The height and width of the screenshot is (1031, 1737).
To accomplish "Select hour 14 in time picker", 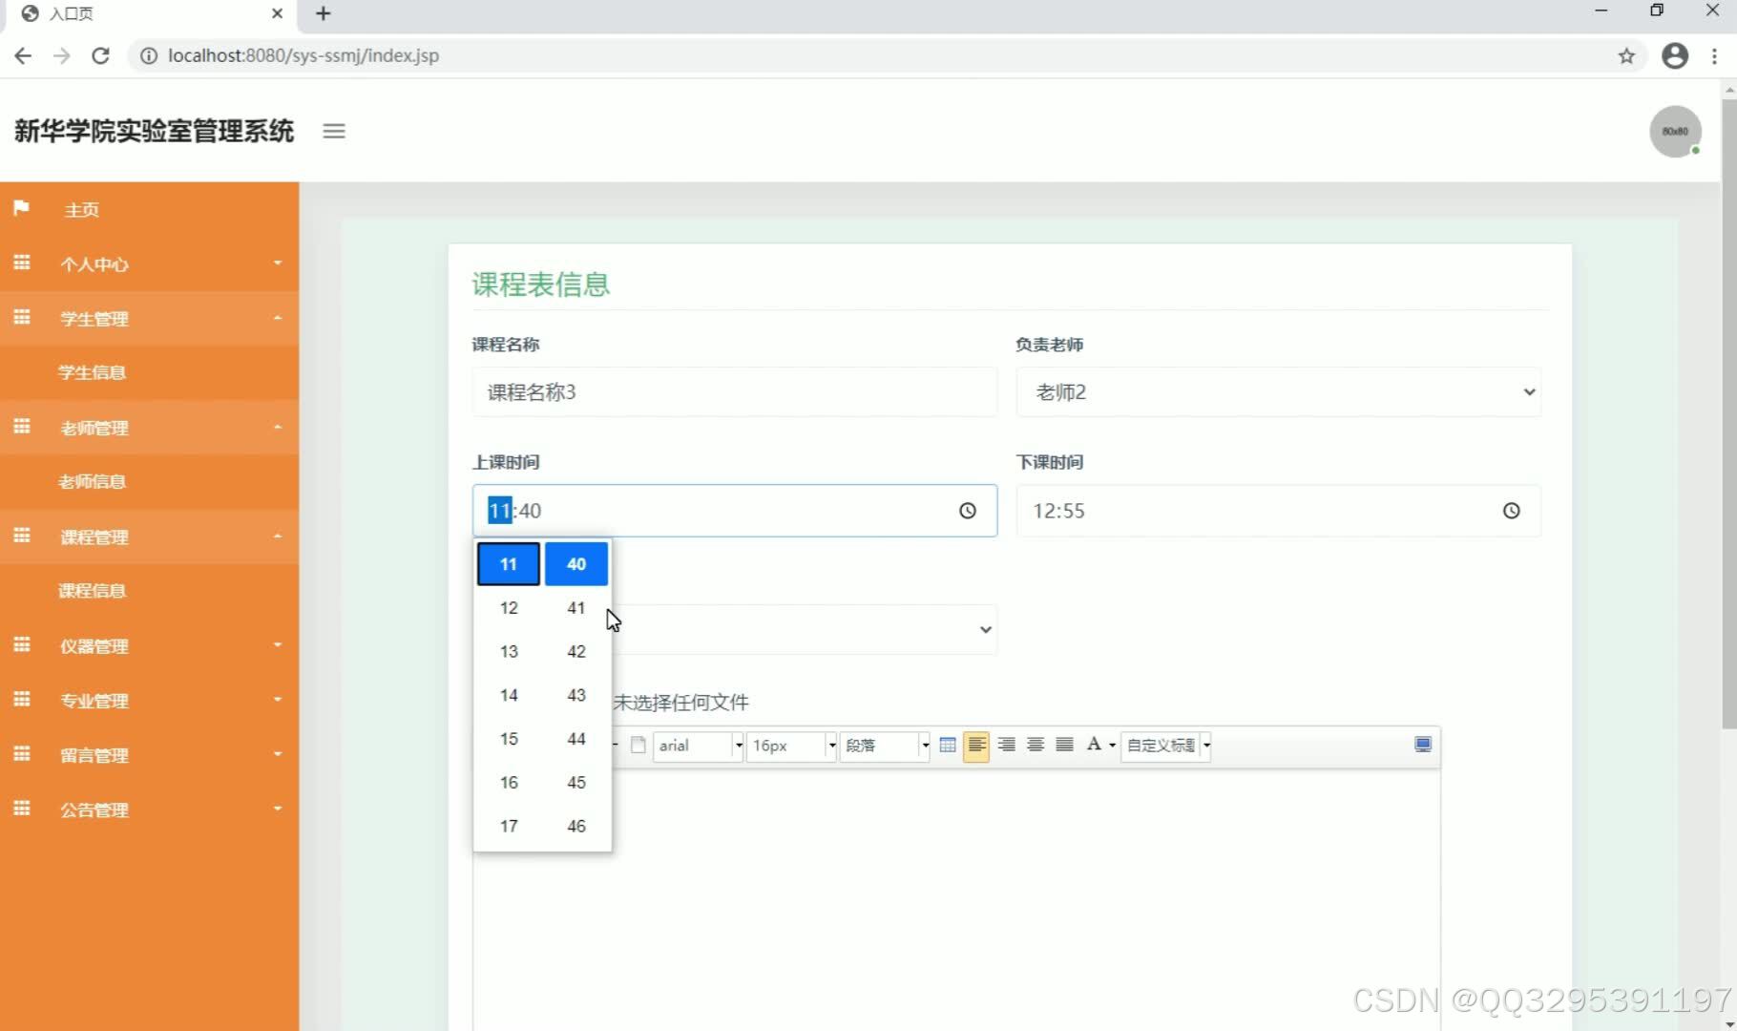I will click(x=509, y=695).
